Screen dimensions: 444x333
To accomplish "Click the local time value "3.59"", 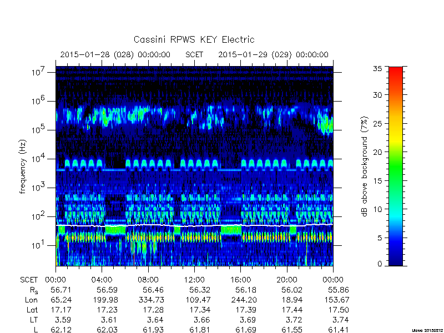I will [63, 320].
